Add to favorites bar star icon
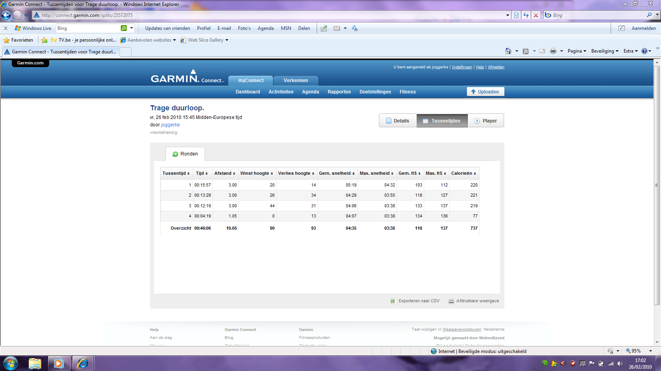The height and width of the screenshot is (371, 661). click(x=44, y=40)
